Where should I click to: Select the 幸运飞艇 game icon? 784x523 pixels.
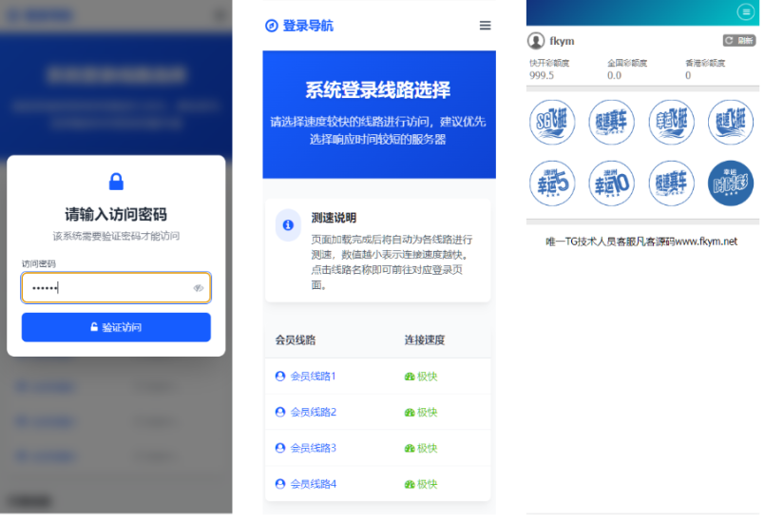(x=672, y=122)
